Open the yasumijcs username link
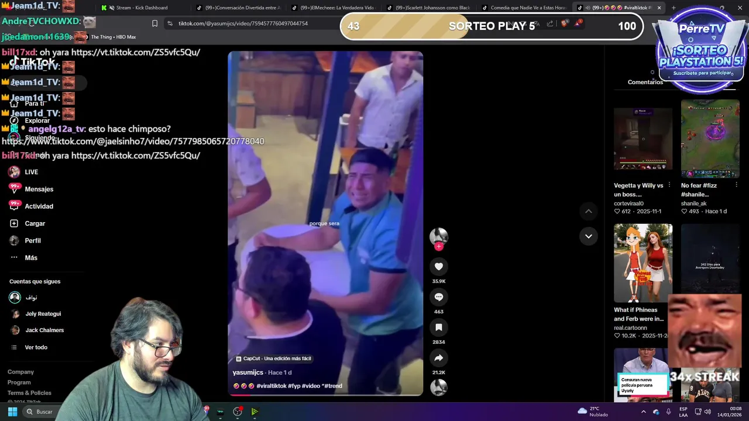The height and width of the screenshot is (421, 749). click(248, 372)
